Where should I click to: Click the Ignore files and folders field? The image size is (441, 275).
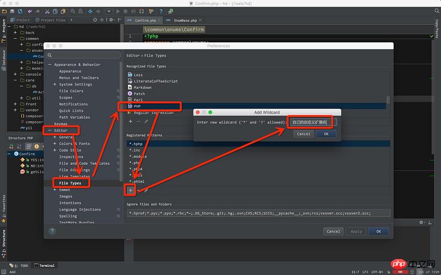[x=258, y=213]
